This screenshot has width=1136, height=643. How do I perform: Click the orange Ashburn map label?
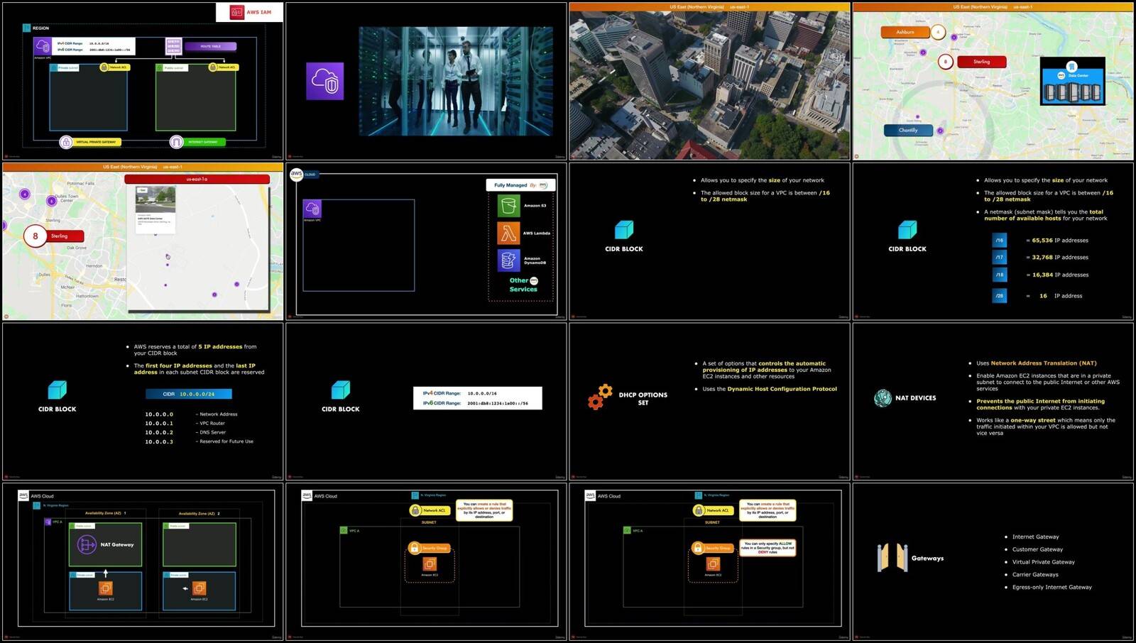coord(905,32)
